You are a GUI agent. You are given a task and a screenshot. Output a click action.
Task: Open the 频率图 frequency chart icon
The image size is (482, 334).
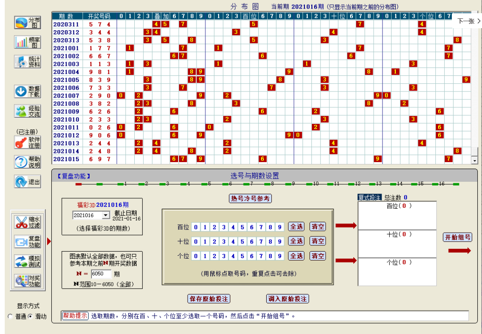click(27, 42)
